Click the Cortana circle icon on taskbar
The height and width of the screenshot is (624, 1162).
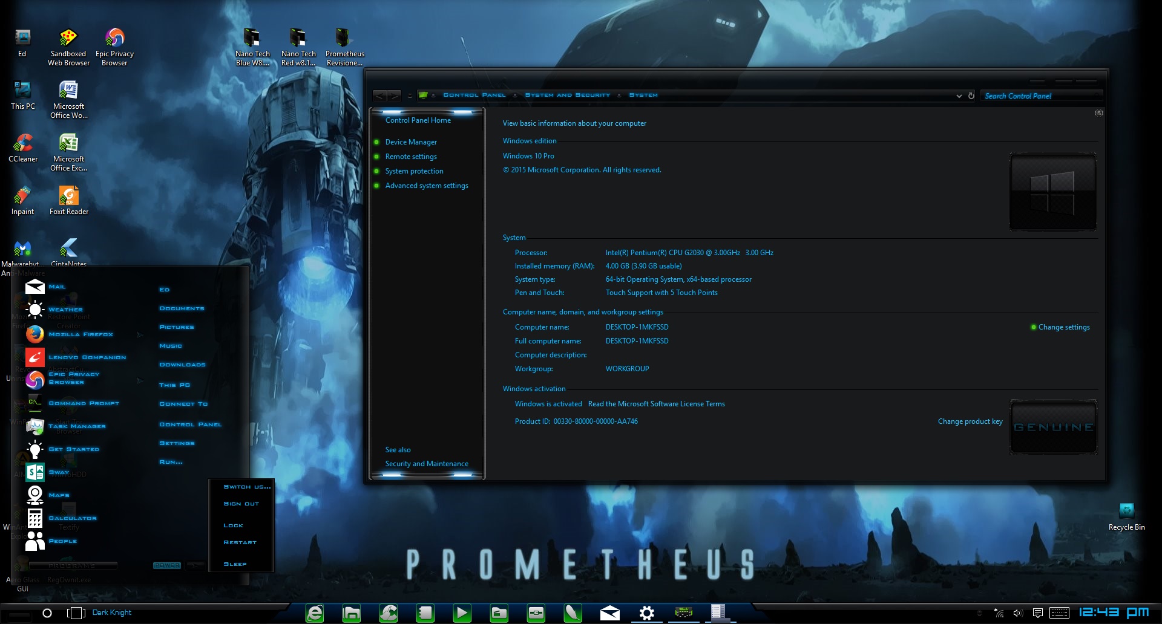point(47,613)
